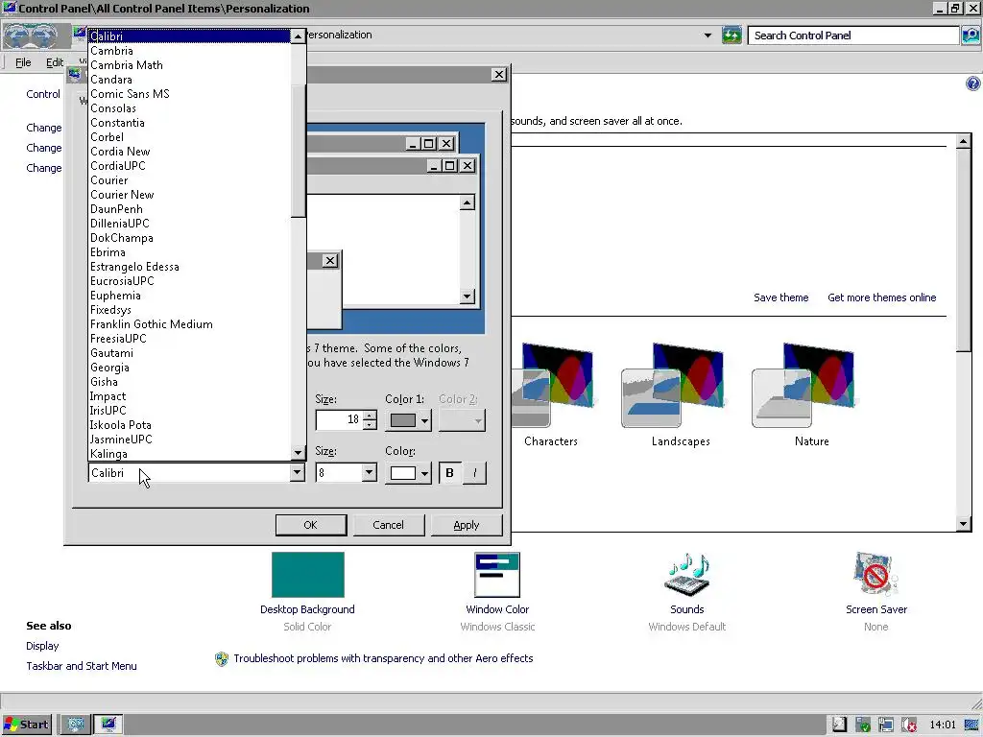This screenshot has height=737, width=983.
Task: Open the Taskbar and Start Menu link
Action: pyautogui.click(x=81, y=666)
